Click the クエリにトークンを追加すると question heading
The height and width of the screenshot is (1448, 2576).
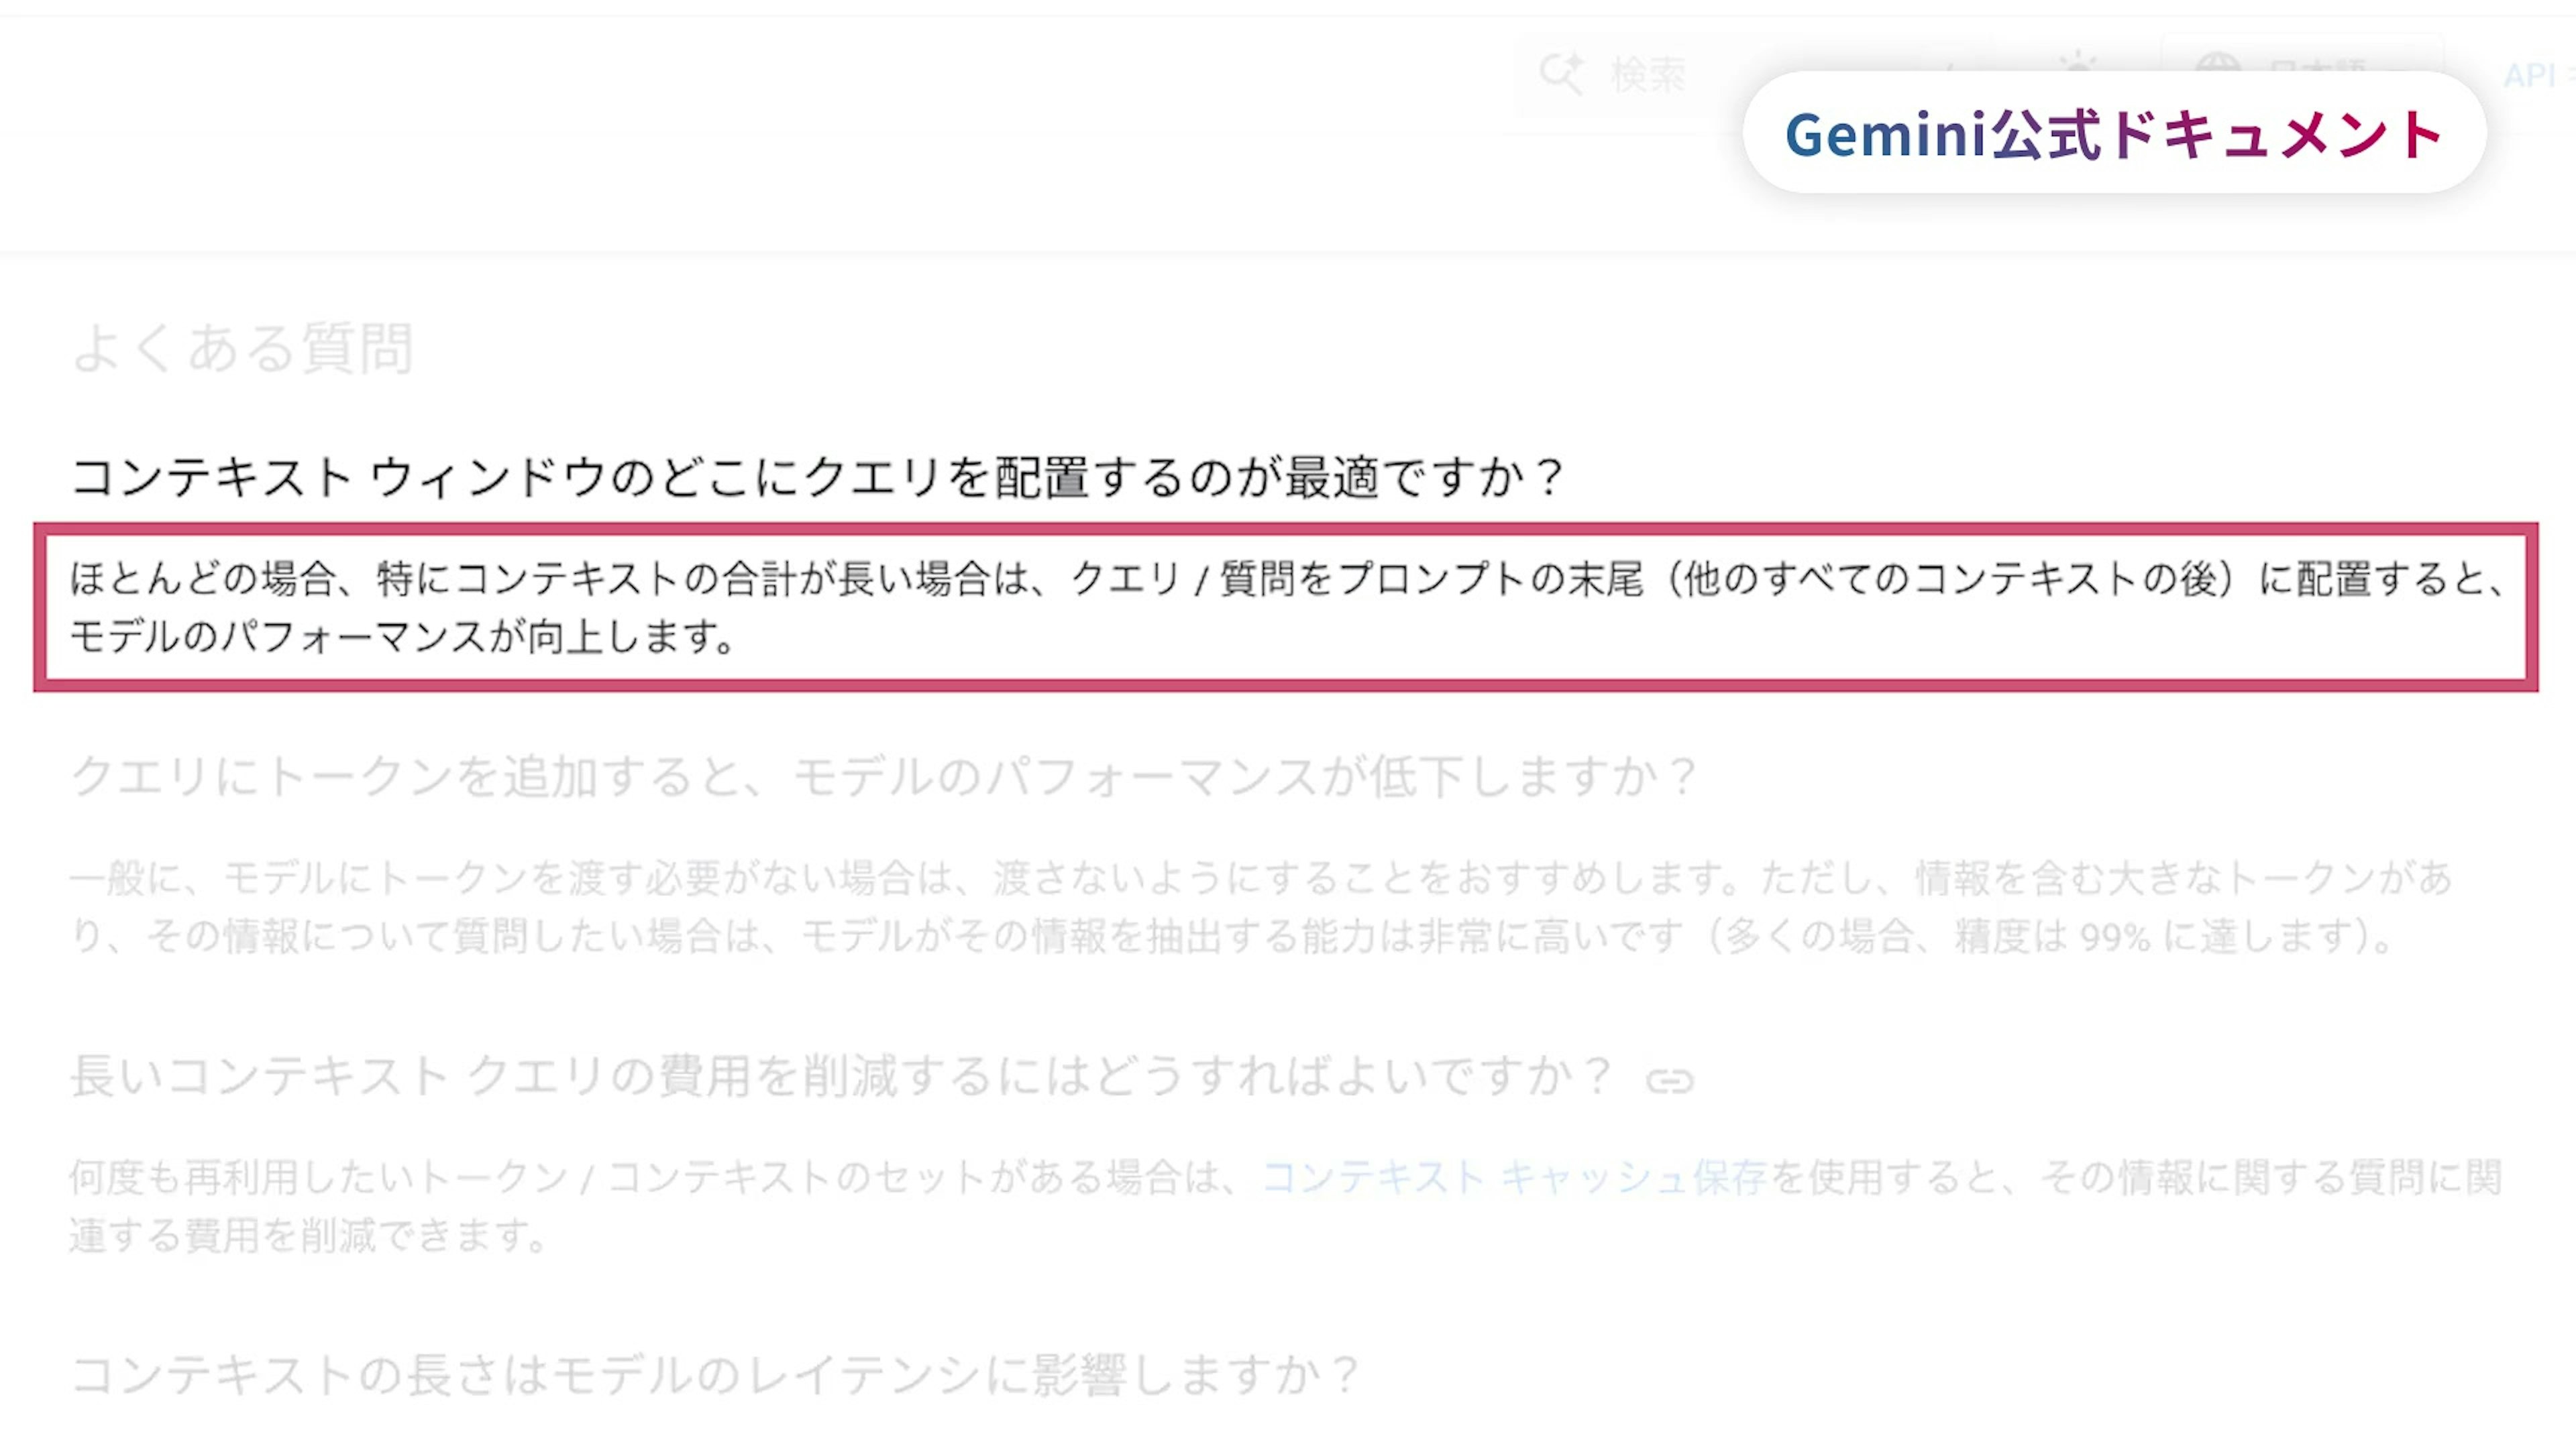point(883,776)
